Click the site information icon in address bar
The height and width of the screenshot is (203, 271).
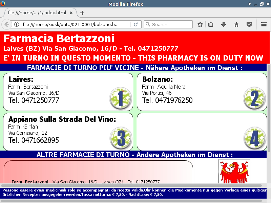[x=16, y=24]
